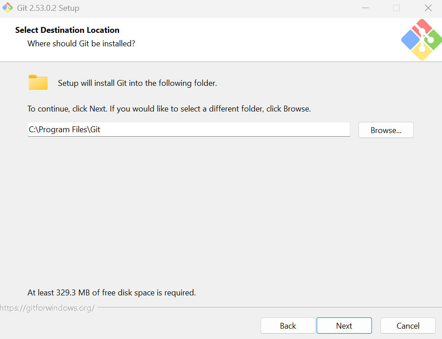Click the Git for Windows diamond logo
The image size is (442, 339).
click(421, 40)
